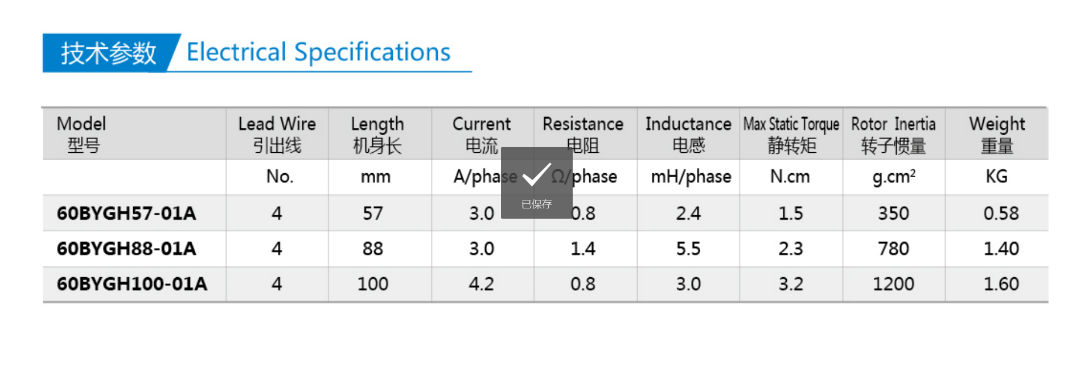This screenshot has width=1068, height=376.
Task: Click the Length column header
Action: click(377, 134)
